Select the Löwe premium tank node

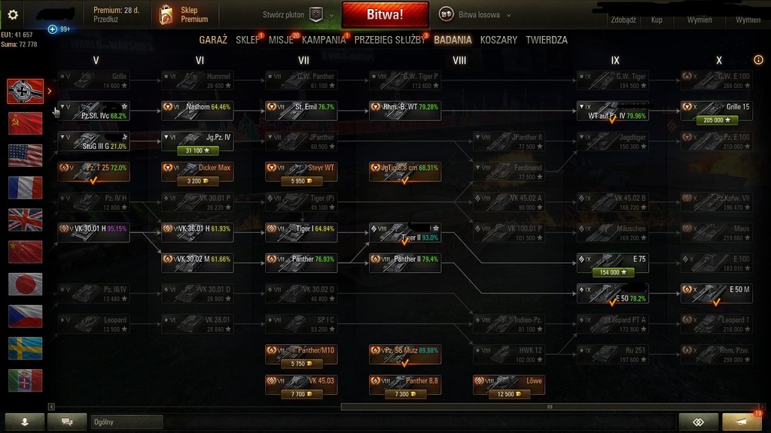(x=509, y=386)
